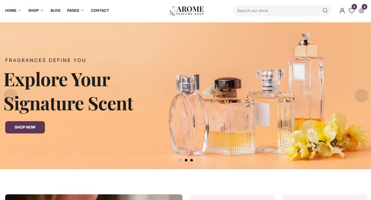
Task: Open the user account icon
Action: point(342,11)
